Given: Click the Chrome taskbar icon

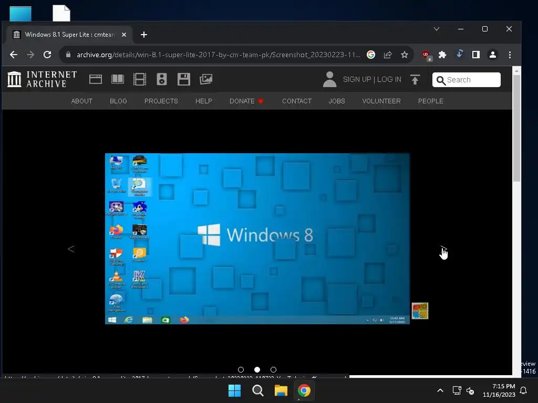Looking at the screenshot, I should 304,390.
